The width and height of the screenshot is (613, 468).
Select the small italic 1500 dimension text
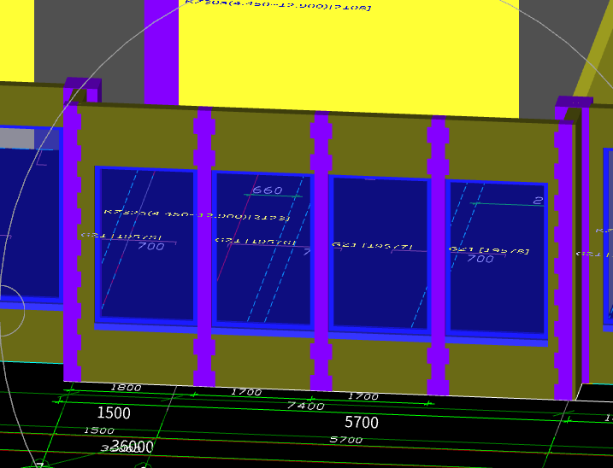pos(99,430)
